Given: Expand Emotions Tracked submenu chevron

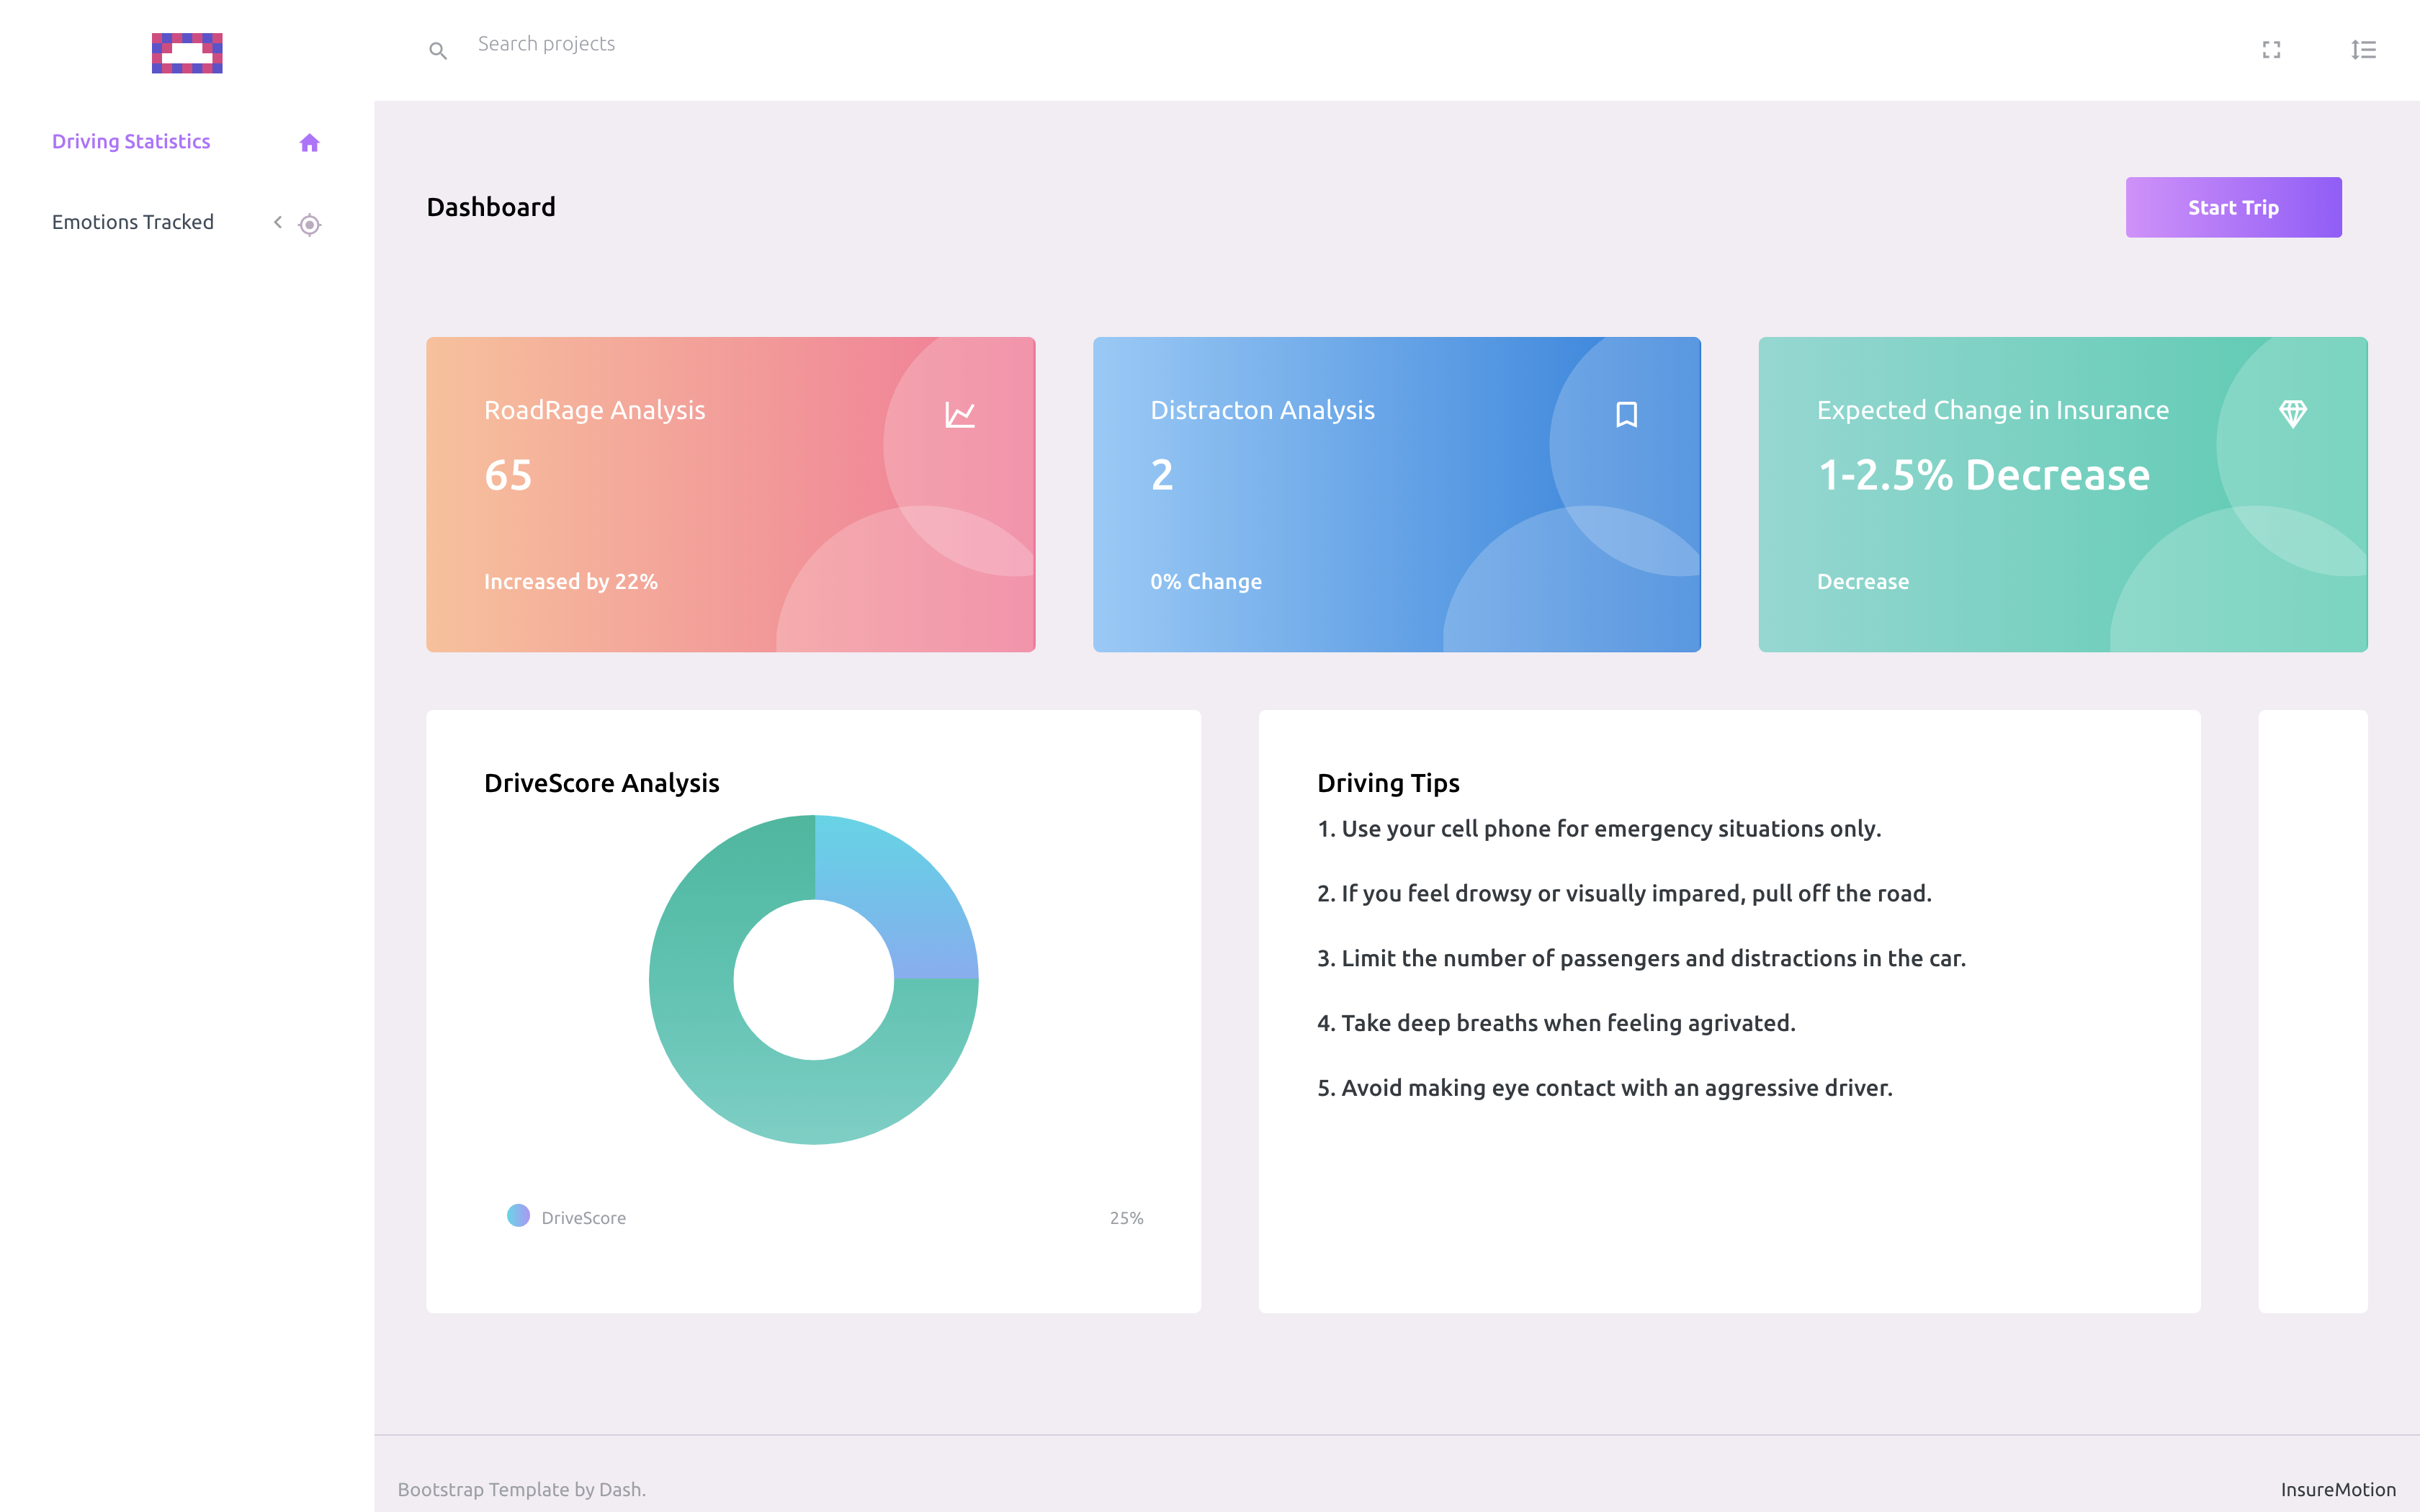Looking at the screenshot, I should [x=278, y=222].
